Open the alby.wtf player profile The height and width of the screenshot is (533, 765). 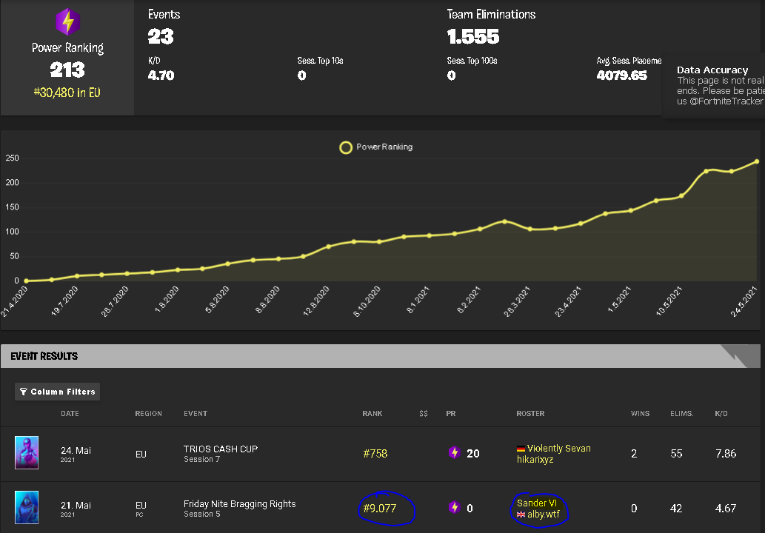click(544, 514)
